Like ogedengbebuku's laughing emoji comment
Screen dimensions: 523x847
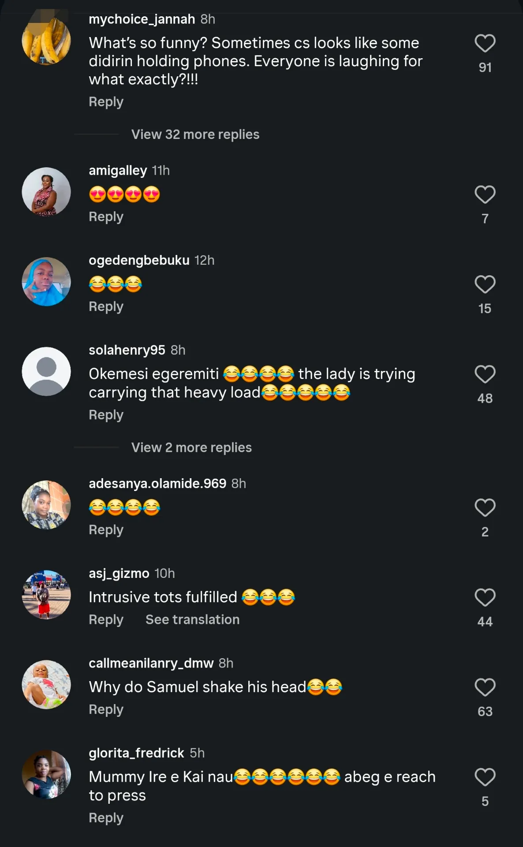485,285
